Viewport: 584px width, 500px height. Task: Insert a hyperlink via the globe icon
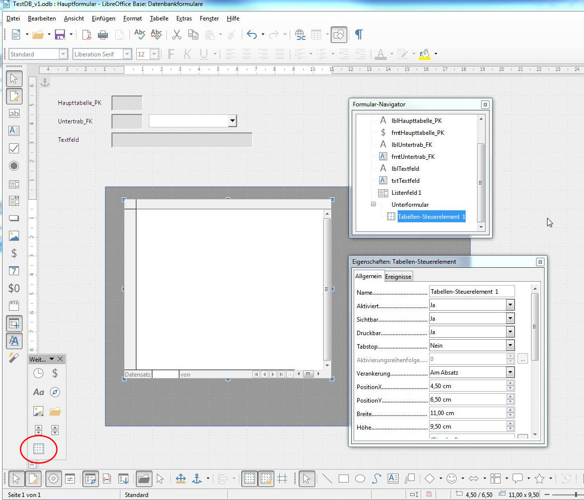pos(300,34)
